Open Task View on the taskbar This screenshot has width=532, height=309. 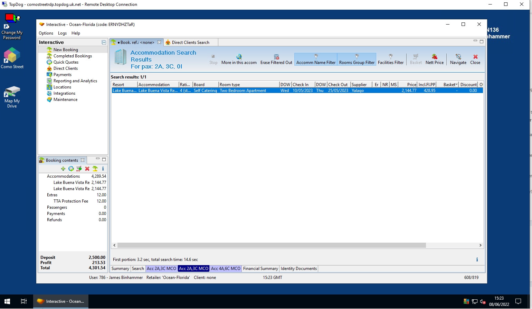point(23,301)
